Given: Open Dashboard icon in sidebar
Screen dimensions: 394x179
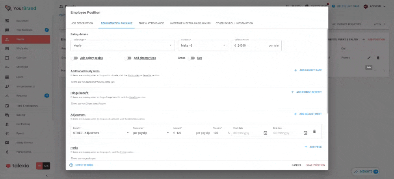Looking at the screenshot, I should (x=7, y=21).
